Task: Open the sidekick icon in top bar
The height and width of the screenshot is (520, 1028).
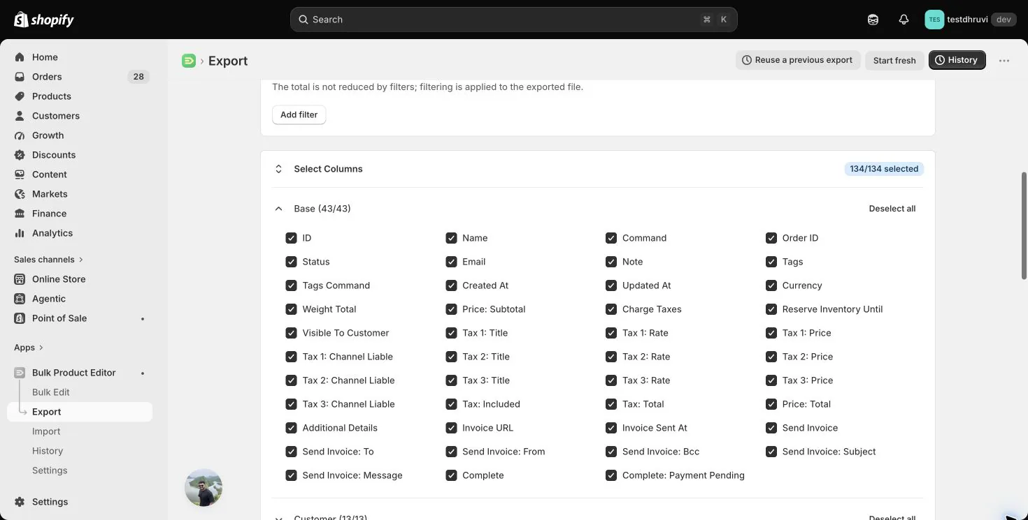Action: (873, 20)
